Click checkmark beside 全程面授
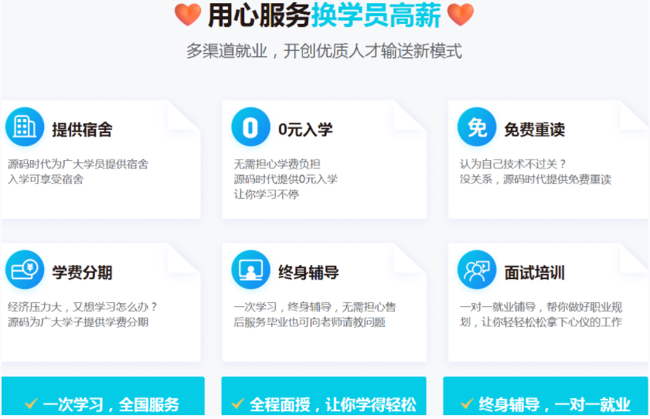This screenshot has width=650, height=419. click(237, 404)
